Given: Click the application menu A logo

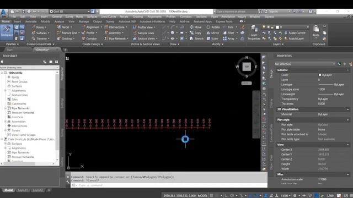Looking at the screenshot, I should click(4, 12).
